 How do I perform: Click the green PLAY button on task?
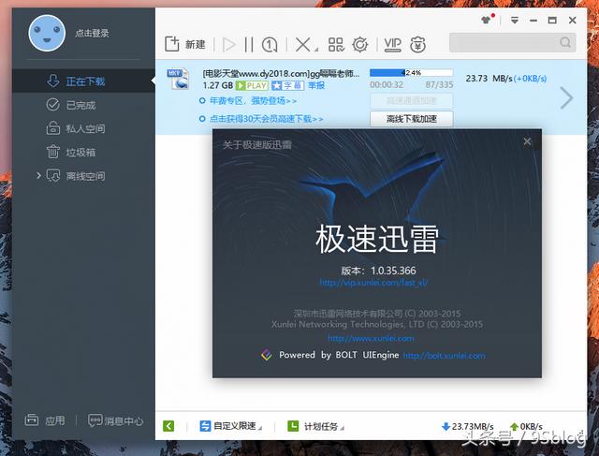click(252, 85)
